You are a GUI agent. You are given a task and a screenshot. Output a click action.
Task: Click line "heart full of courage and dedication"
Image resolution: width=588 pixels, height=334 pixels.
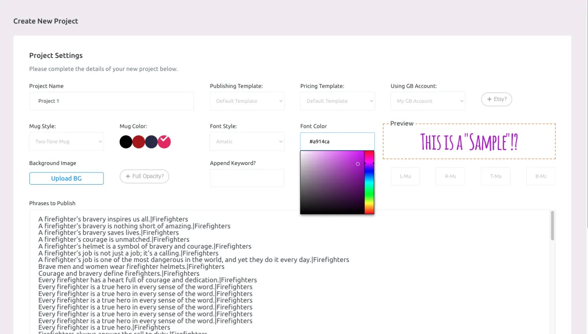pyautogui.click(x=147, y=280)
